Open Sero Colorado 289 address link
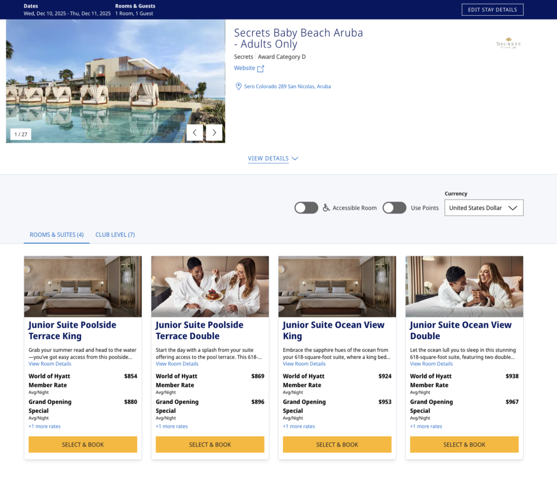 point(287,87)
